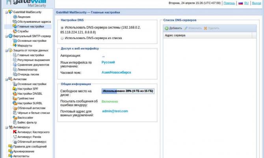Change interface language value Русский
Viewport: 264px width, 158px height.
click(x=108, y=62)
